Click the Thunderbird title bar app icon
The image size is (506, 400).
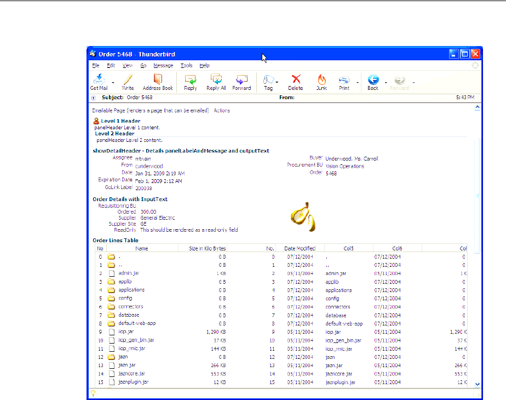coord(93,54)
